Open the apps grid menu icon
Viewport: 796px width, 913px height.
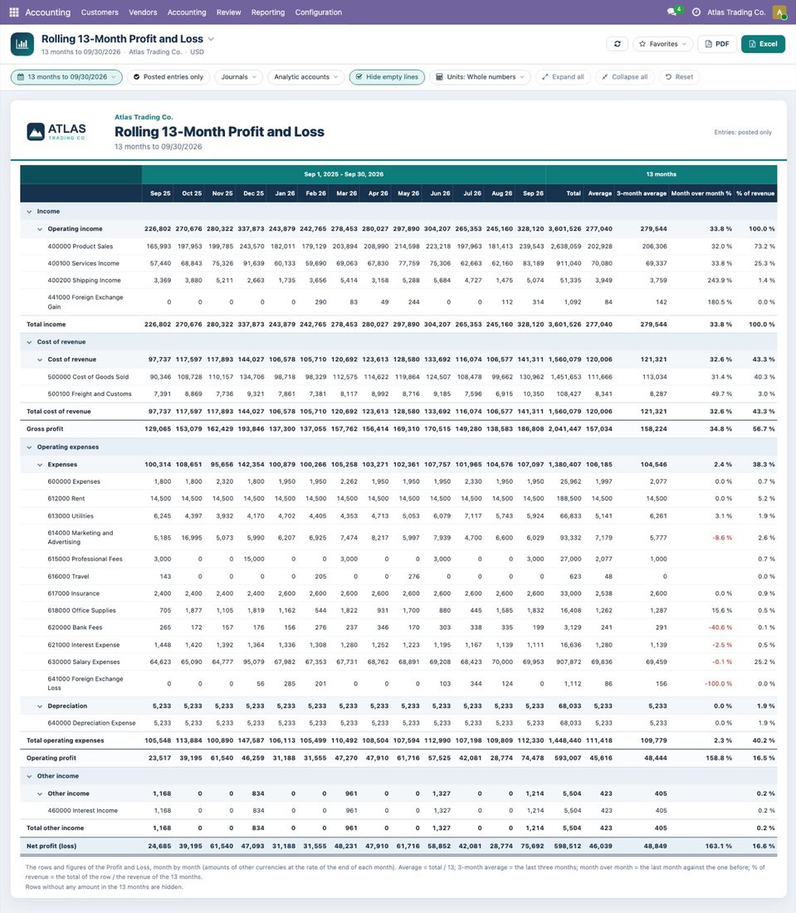[14, 12]
